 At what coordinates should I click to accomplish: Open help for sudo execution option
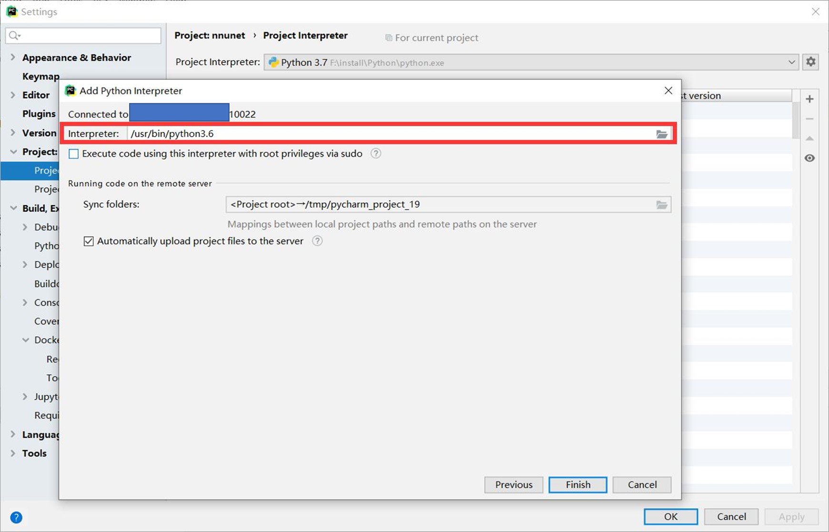coord(375,153)
